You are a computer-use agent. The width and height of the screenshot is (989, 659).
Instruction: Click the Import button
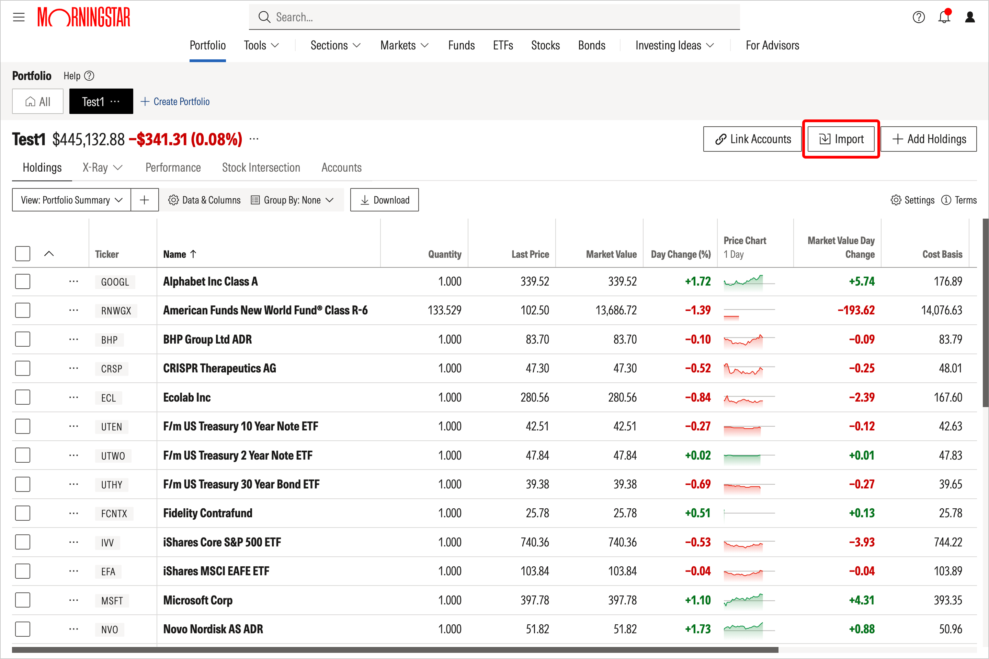pos(841,139)
